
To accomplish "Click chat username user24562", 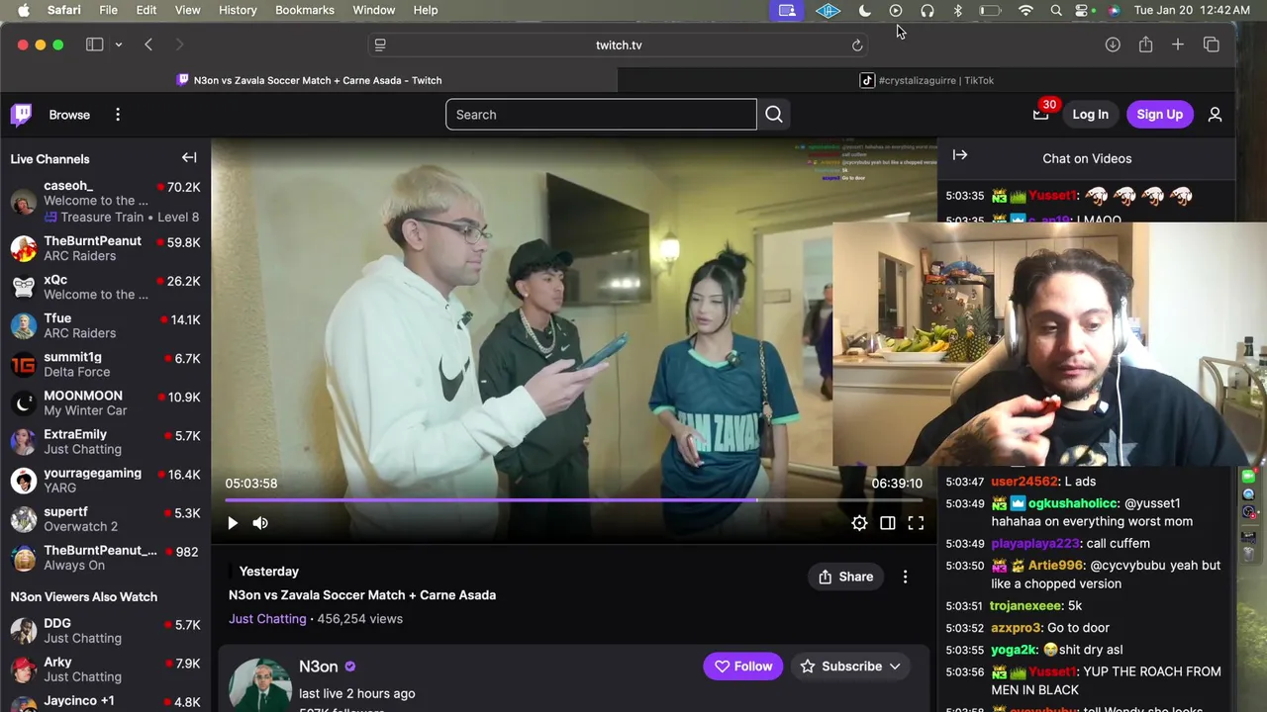I will 1024,482.
